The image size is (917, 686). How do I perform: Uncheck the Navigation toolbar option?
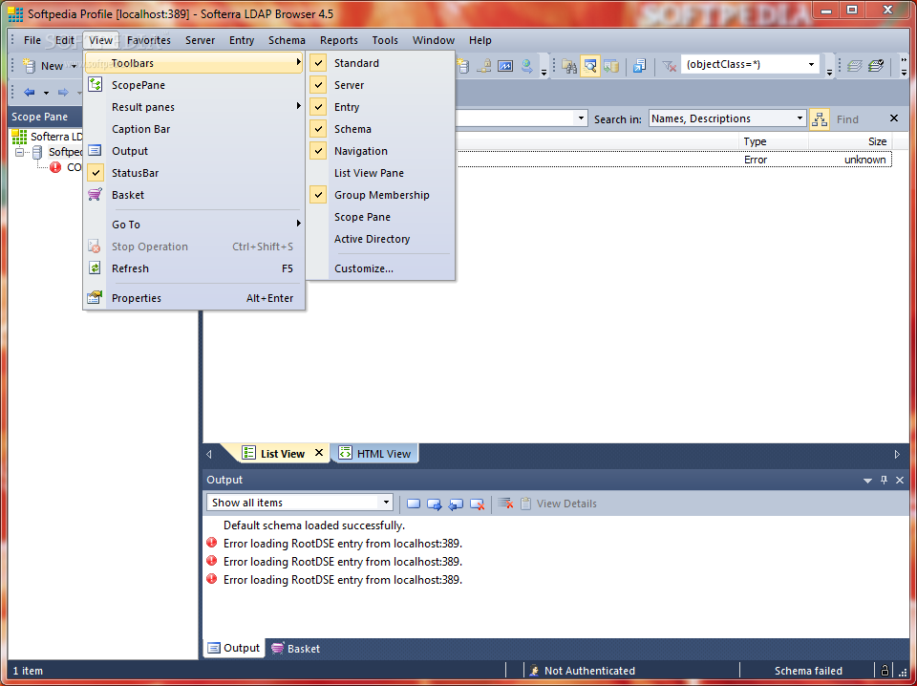click(380, 151)
